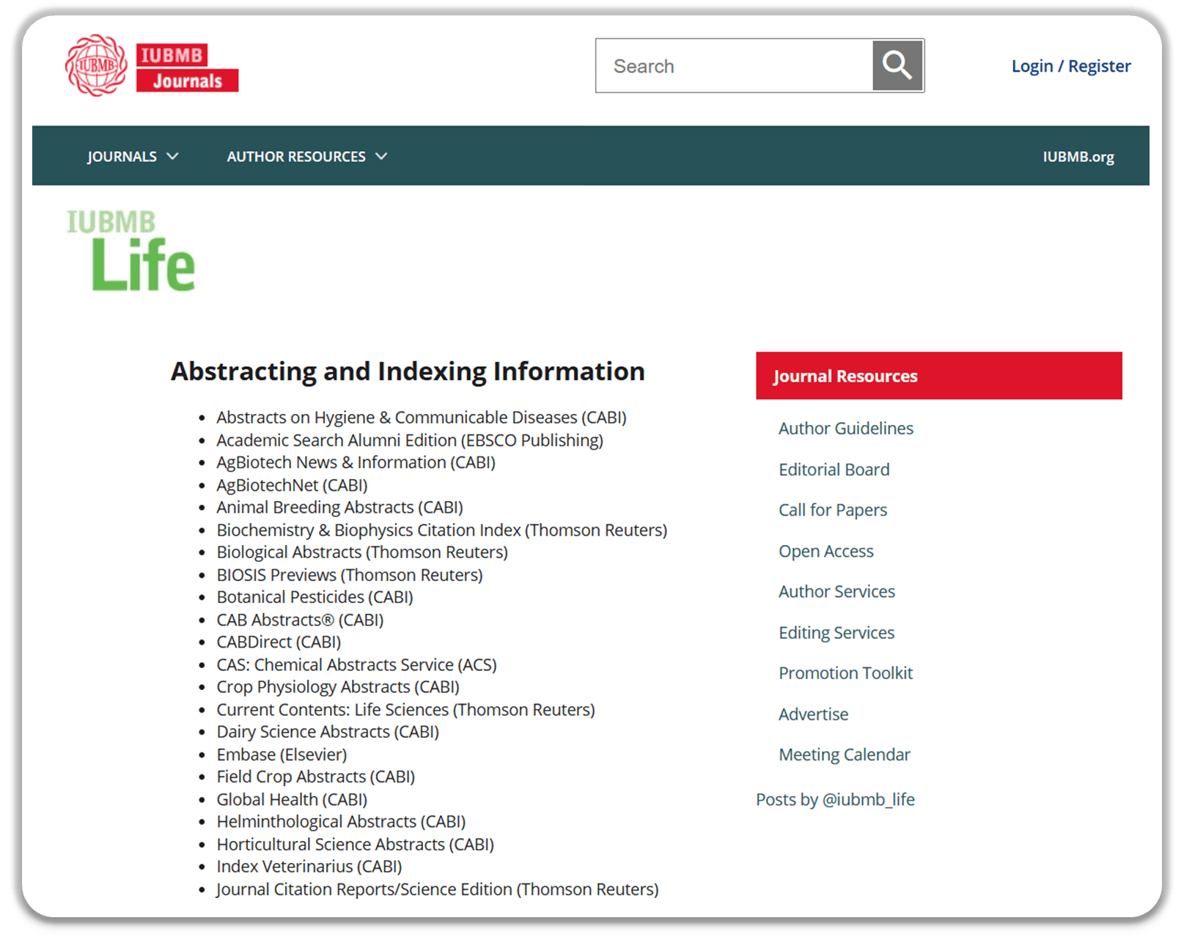Select the Open Access link
Screen dimensions: 1184x945
click(826, 551)
